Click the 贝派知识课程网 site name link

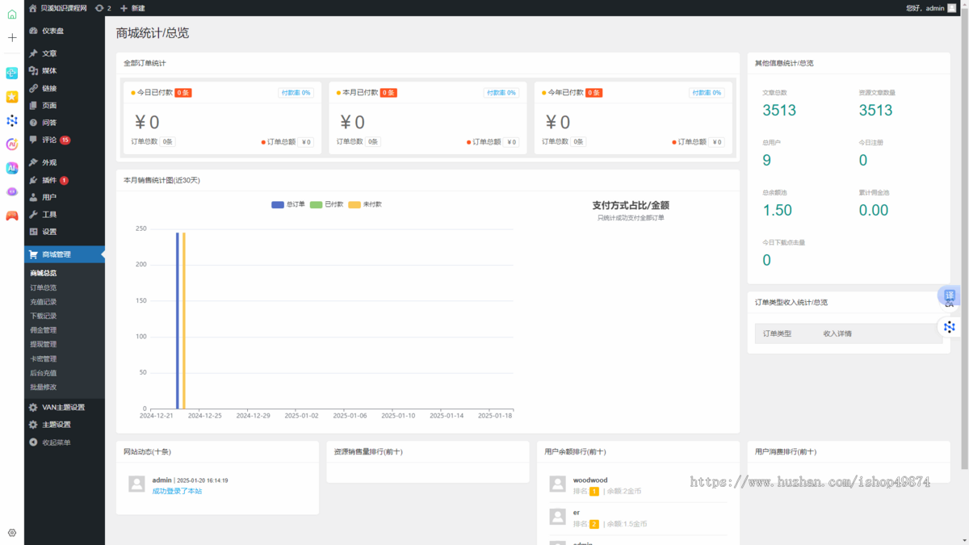coord(57,8)
